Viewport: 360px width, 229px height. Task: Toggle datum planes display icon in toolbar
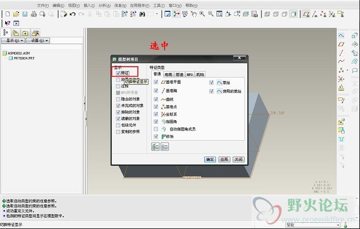point(306,14)
